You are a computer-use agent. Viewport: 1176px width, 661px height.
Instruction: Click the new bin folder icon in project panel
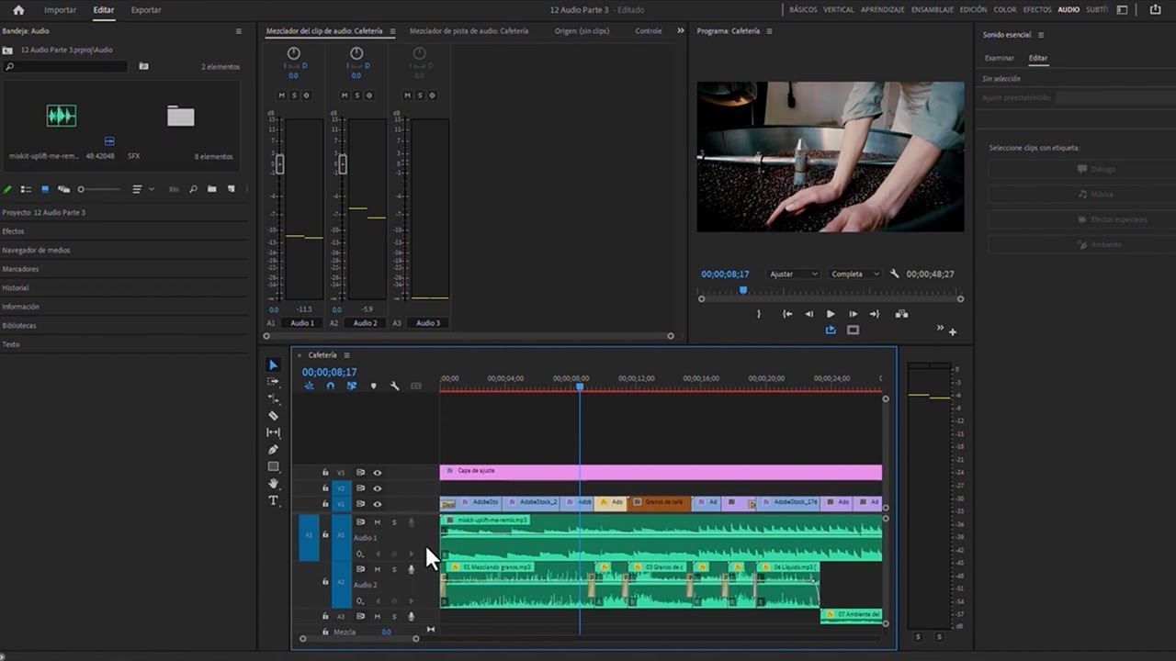point(211,189)
